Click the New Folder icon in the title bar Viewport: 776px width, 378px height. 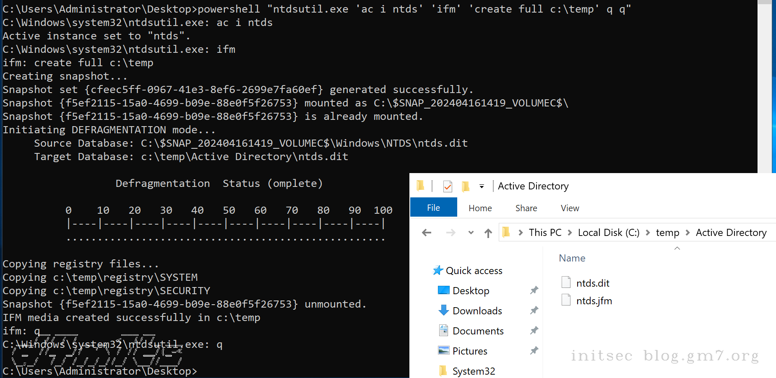[465, 186]
